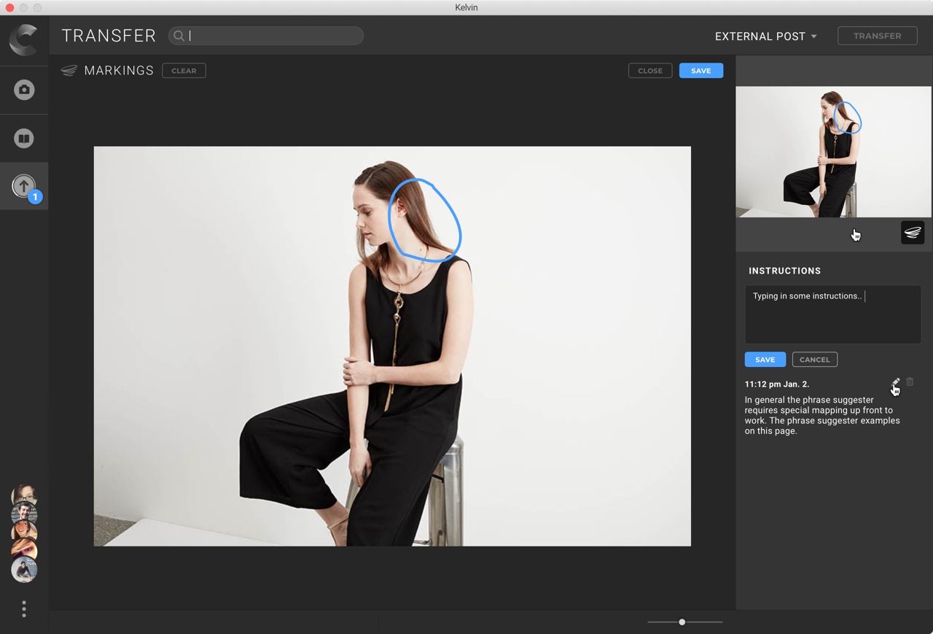Click the instructions text area
Screen dimensions: 933x634
(832, 315)
